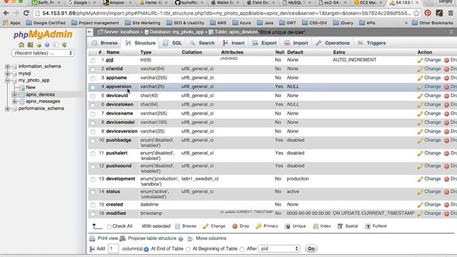Select At Beginning of Table radio
Image resolution: width=457 pixels, height=257 pixels.
[188, 249]
